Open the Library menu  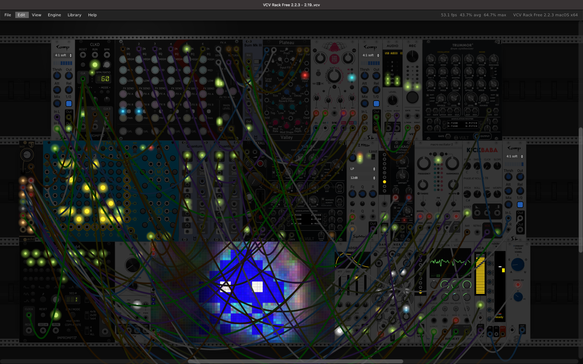(x=74, y=15)
